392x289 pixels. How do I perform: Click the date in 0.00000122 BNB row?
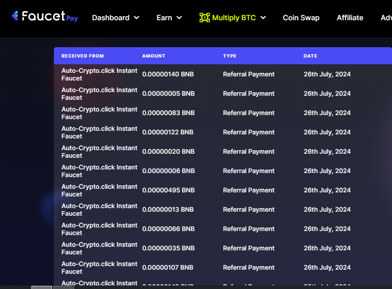pos(327,132)
